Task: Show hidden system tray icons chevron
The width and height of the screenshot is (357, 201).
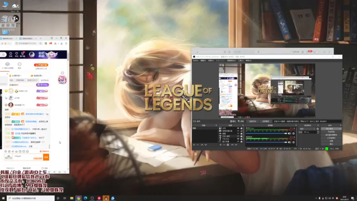Action: click(x=316, y=198)
